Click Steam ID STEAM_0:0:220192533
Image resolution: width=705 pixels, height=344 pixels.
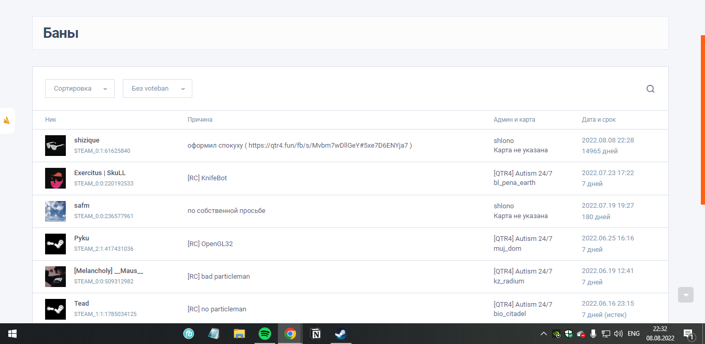tap(104, 184)
